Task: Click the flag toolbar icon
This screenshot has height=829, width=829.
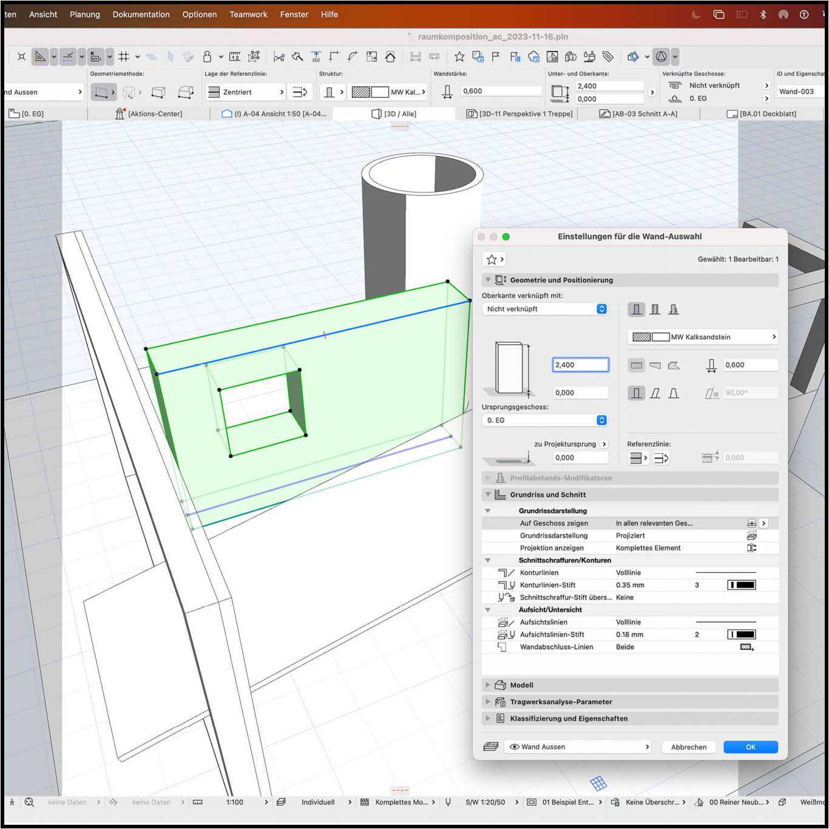Action: [496, 56]
